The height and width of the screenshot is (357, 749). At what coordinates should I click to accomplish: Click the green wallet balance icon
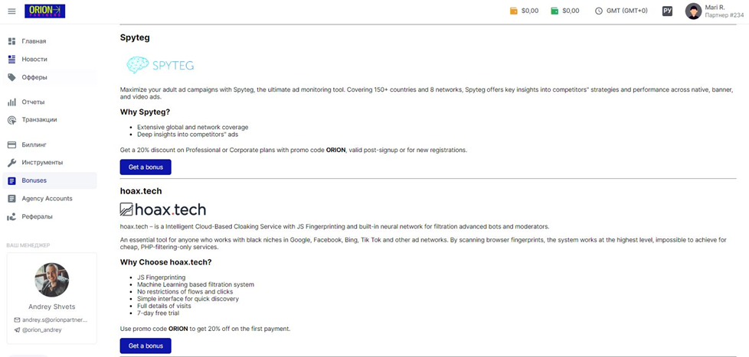click(554, 11)
